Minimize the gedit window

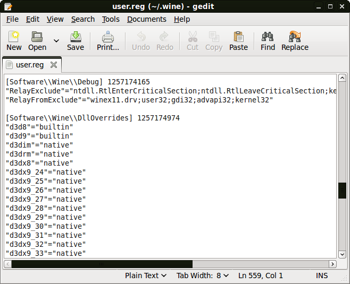pos(319,6)
